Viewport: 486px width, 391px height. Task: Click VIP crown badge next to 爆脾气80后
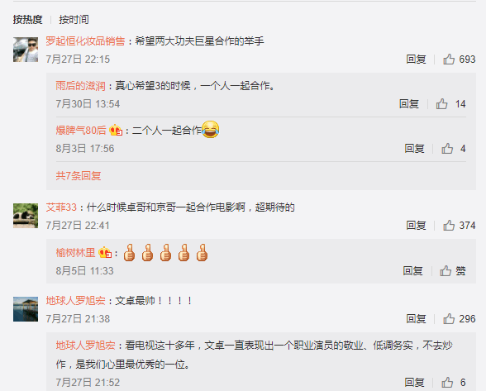click(116, 131)
